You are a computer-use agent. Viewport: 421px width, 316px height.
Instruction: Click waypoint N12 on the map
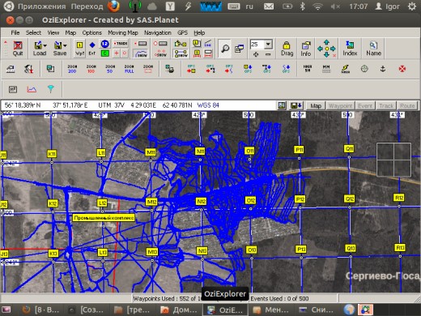[x=202, y=201]
